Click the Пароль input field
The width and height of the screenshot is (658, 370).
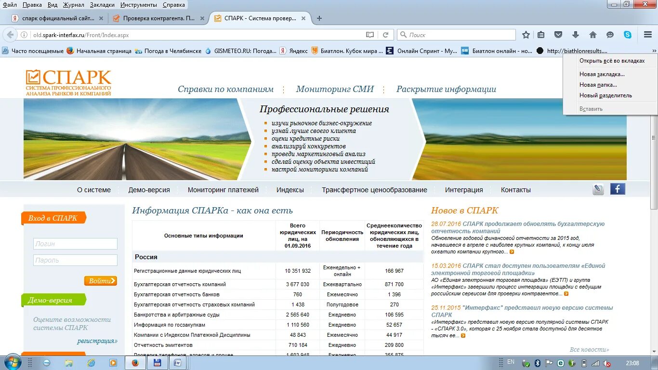pos(75,260)
